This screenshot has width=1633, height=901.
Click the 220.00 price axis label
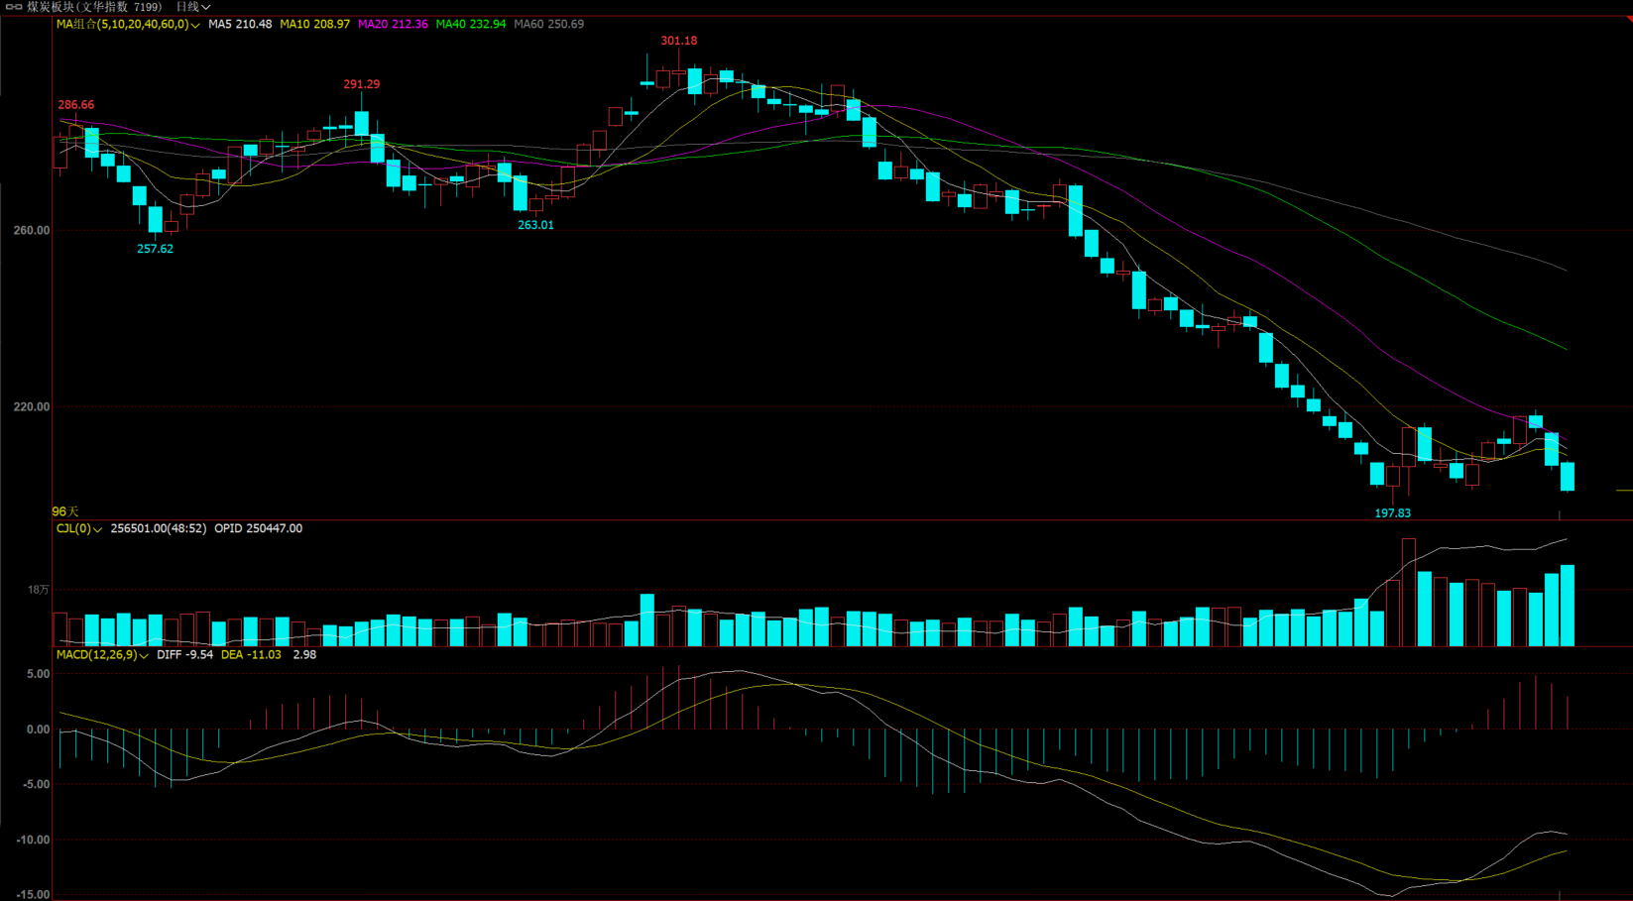click(x=32, y=406)
